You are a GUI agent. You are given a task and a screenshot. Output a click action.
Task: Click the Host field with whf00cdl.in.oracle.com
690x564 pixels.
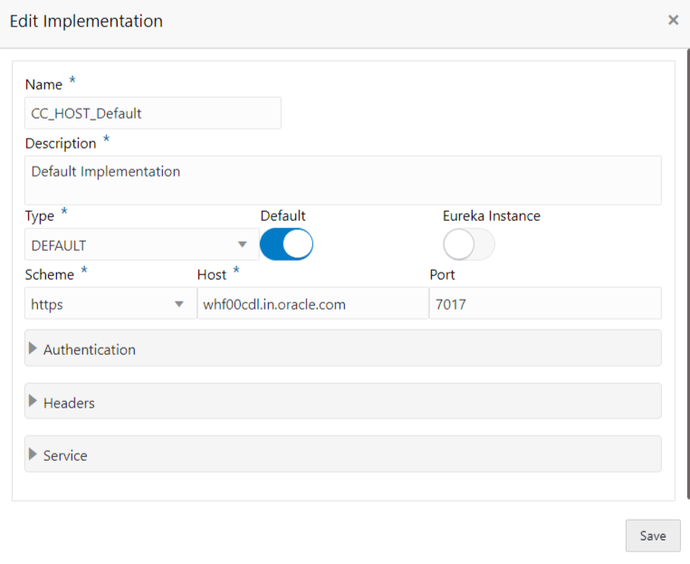point(311,304)
